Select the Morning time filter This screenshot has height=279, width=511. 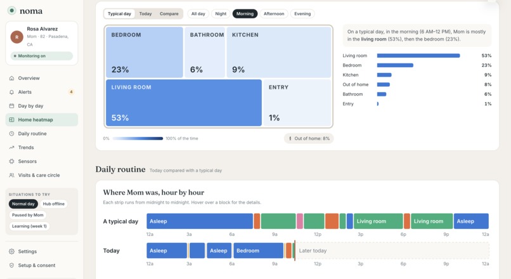(x=245, y=14)
